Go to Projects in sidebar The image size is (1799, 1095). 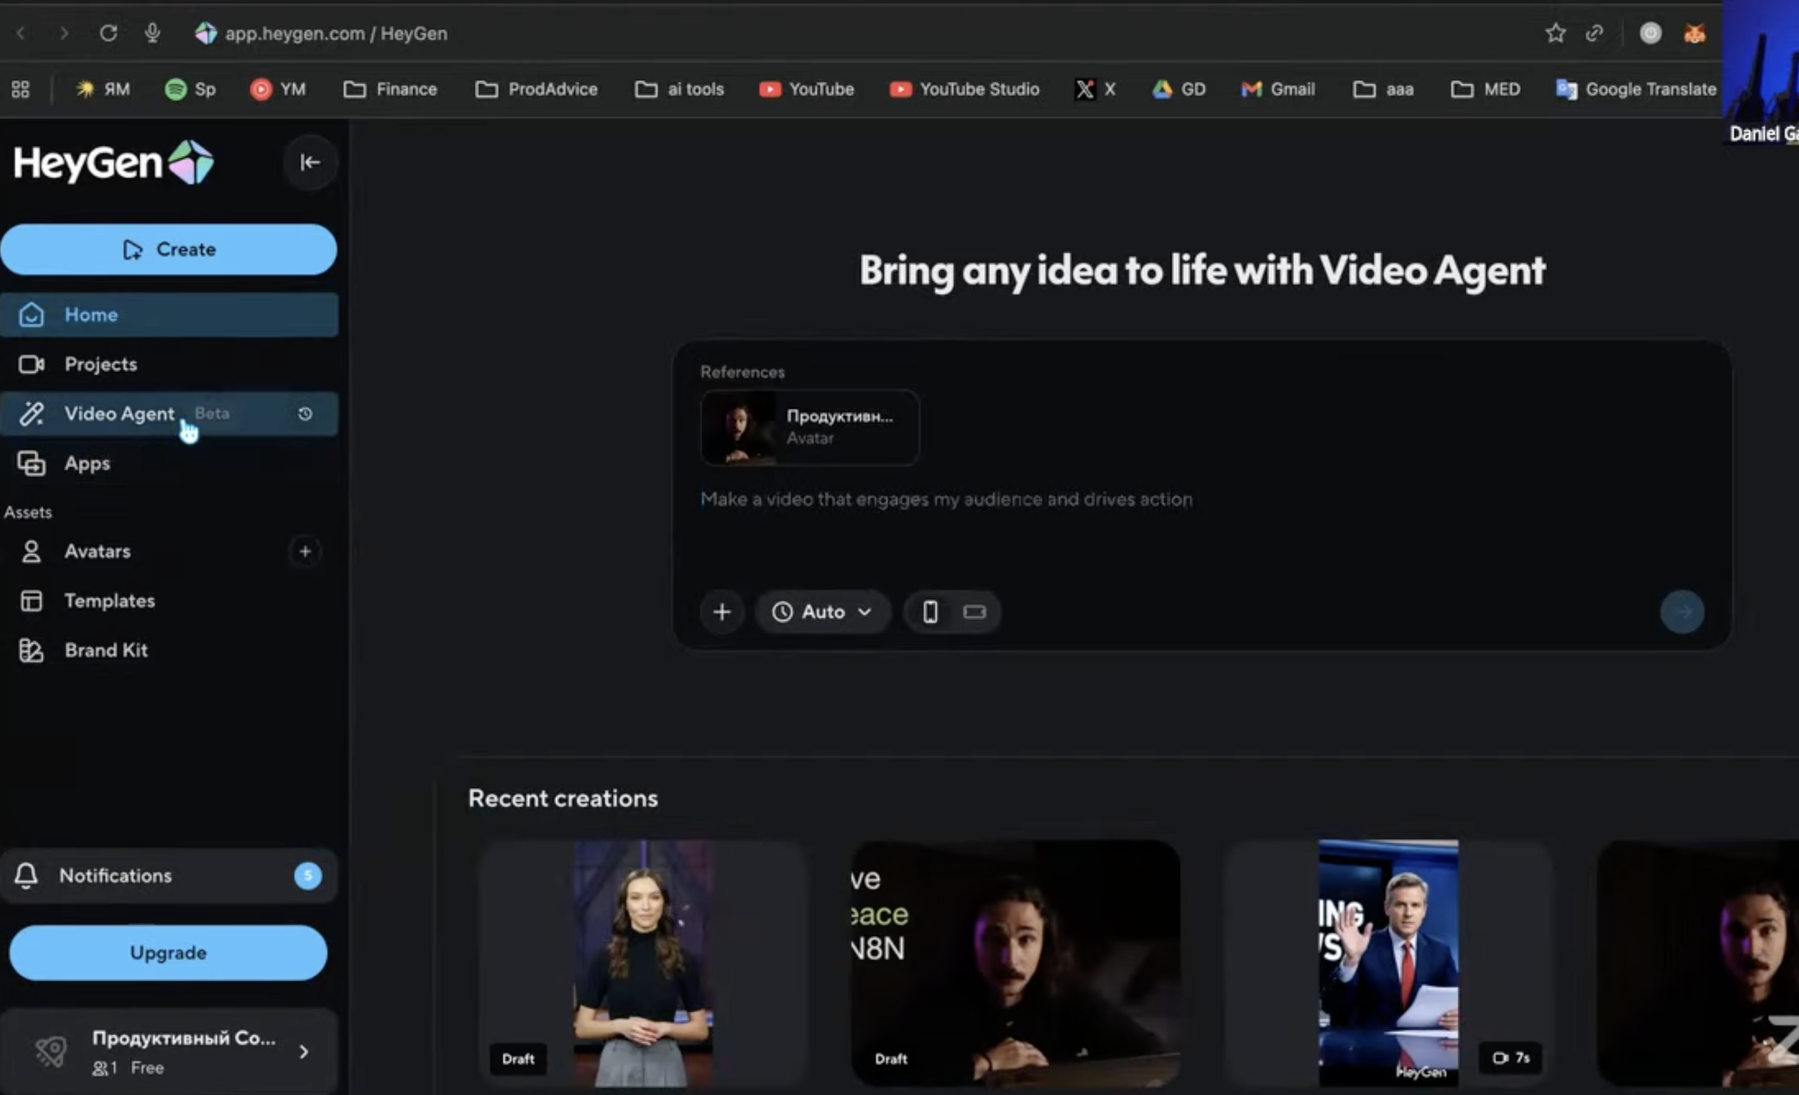point(101,364)
